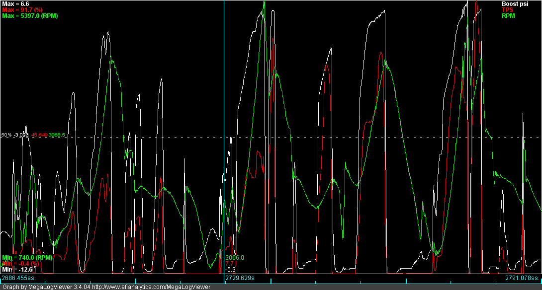The height and width of the screenshot is (290, 542).
Task: Click the vertical cyan cursor line
Action: [224, 74]
